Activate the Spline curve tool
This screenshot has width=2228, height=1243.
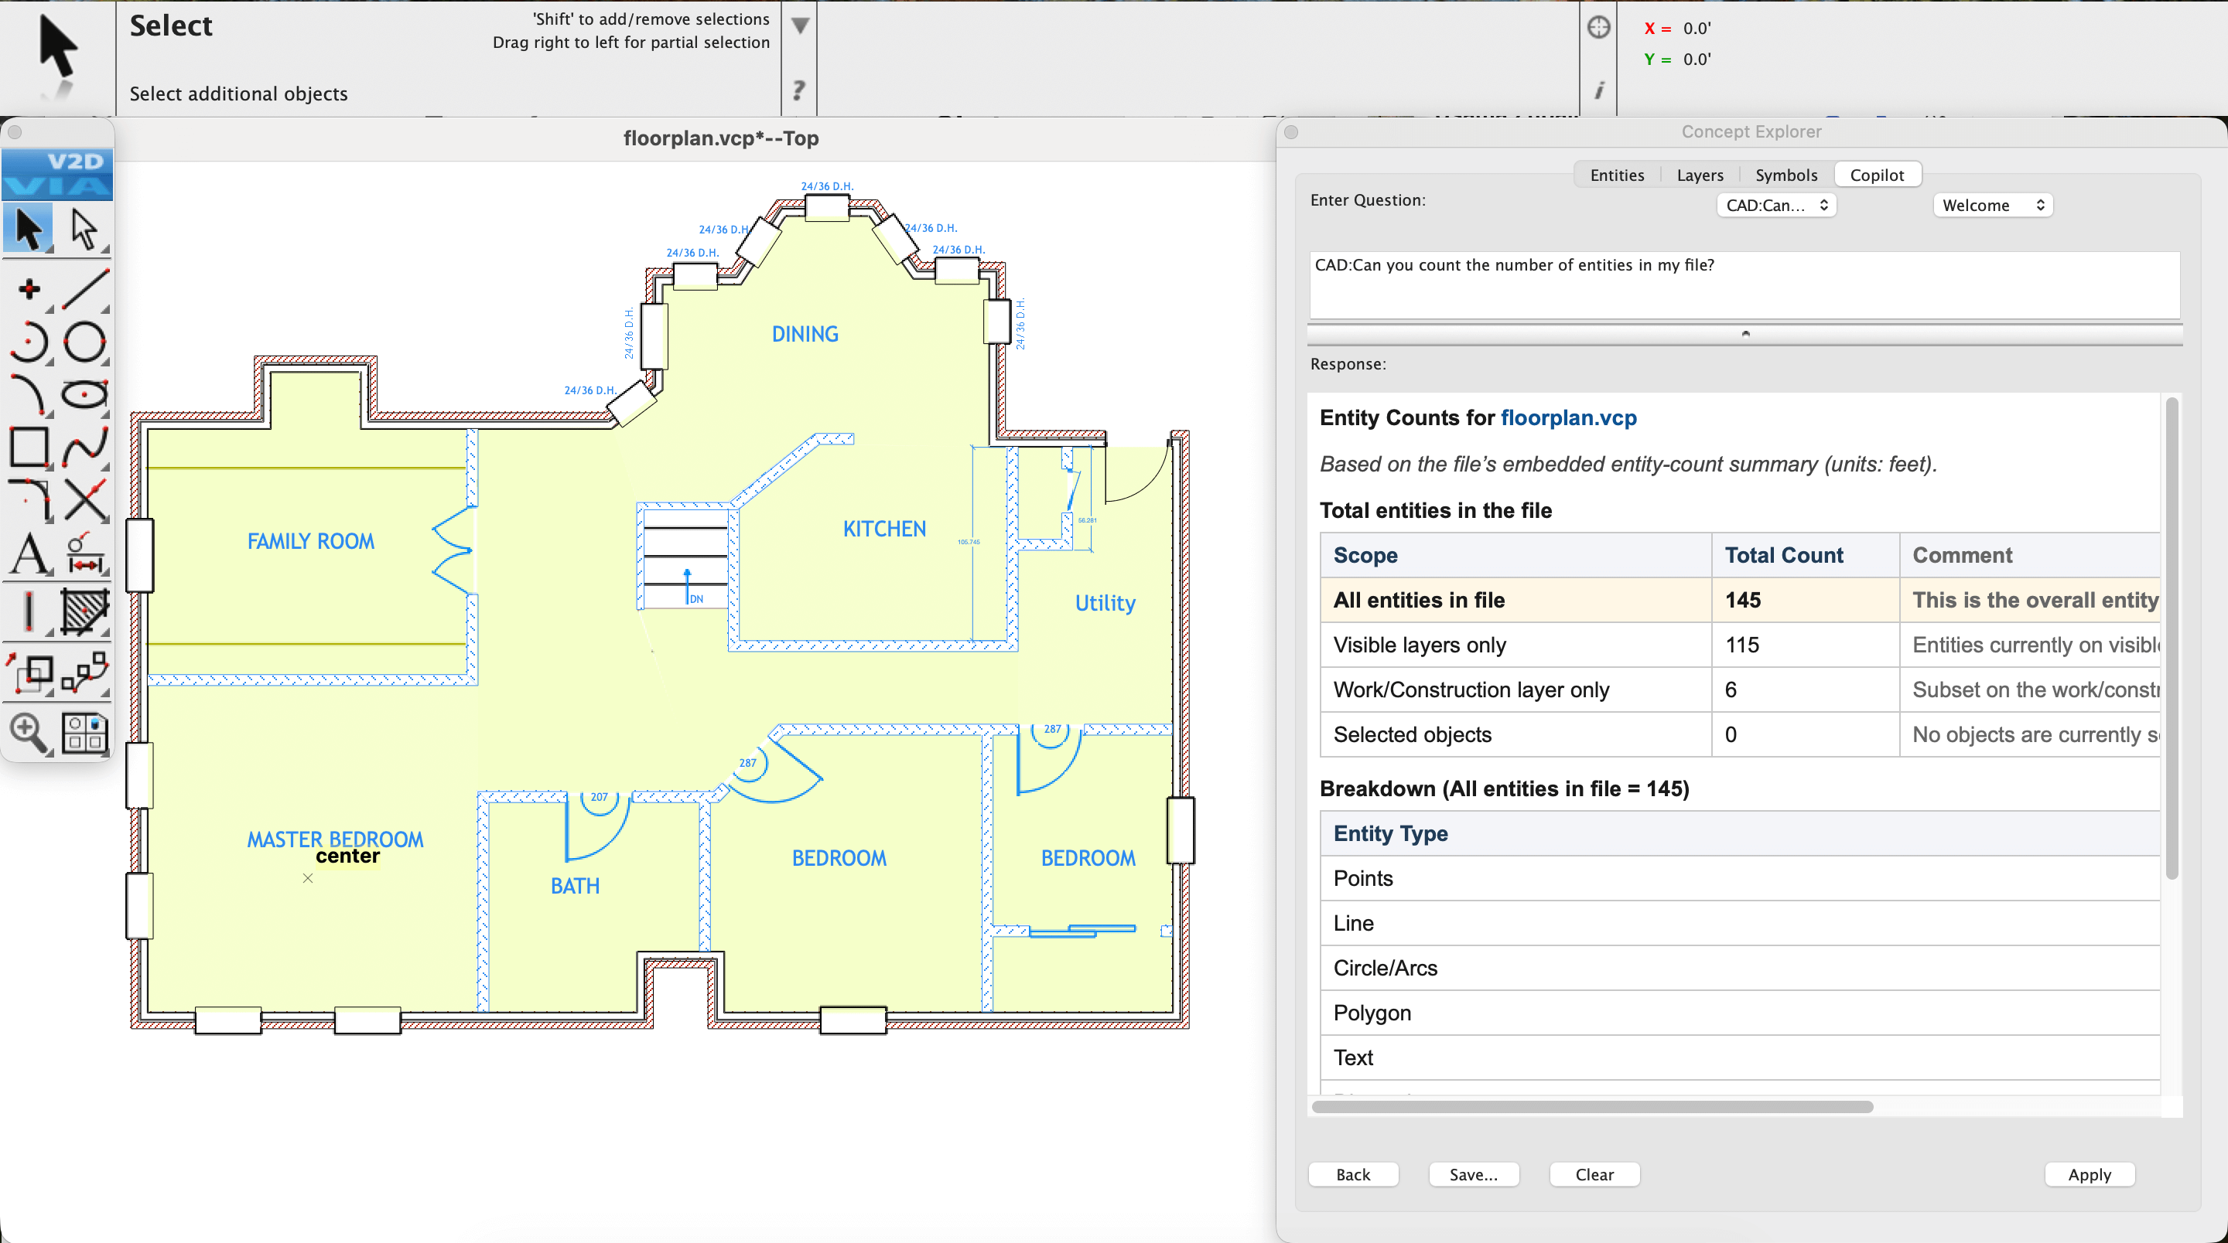coord(85,447)
